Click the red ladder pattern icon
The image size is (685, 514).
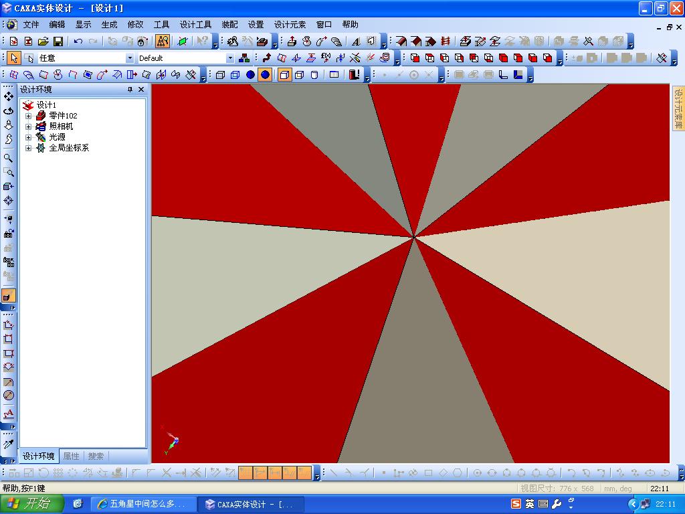tap(445, 41)
